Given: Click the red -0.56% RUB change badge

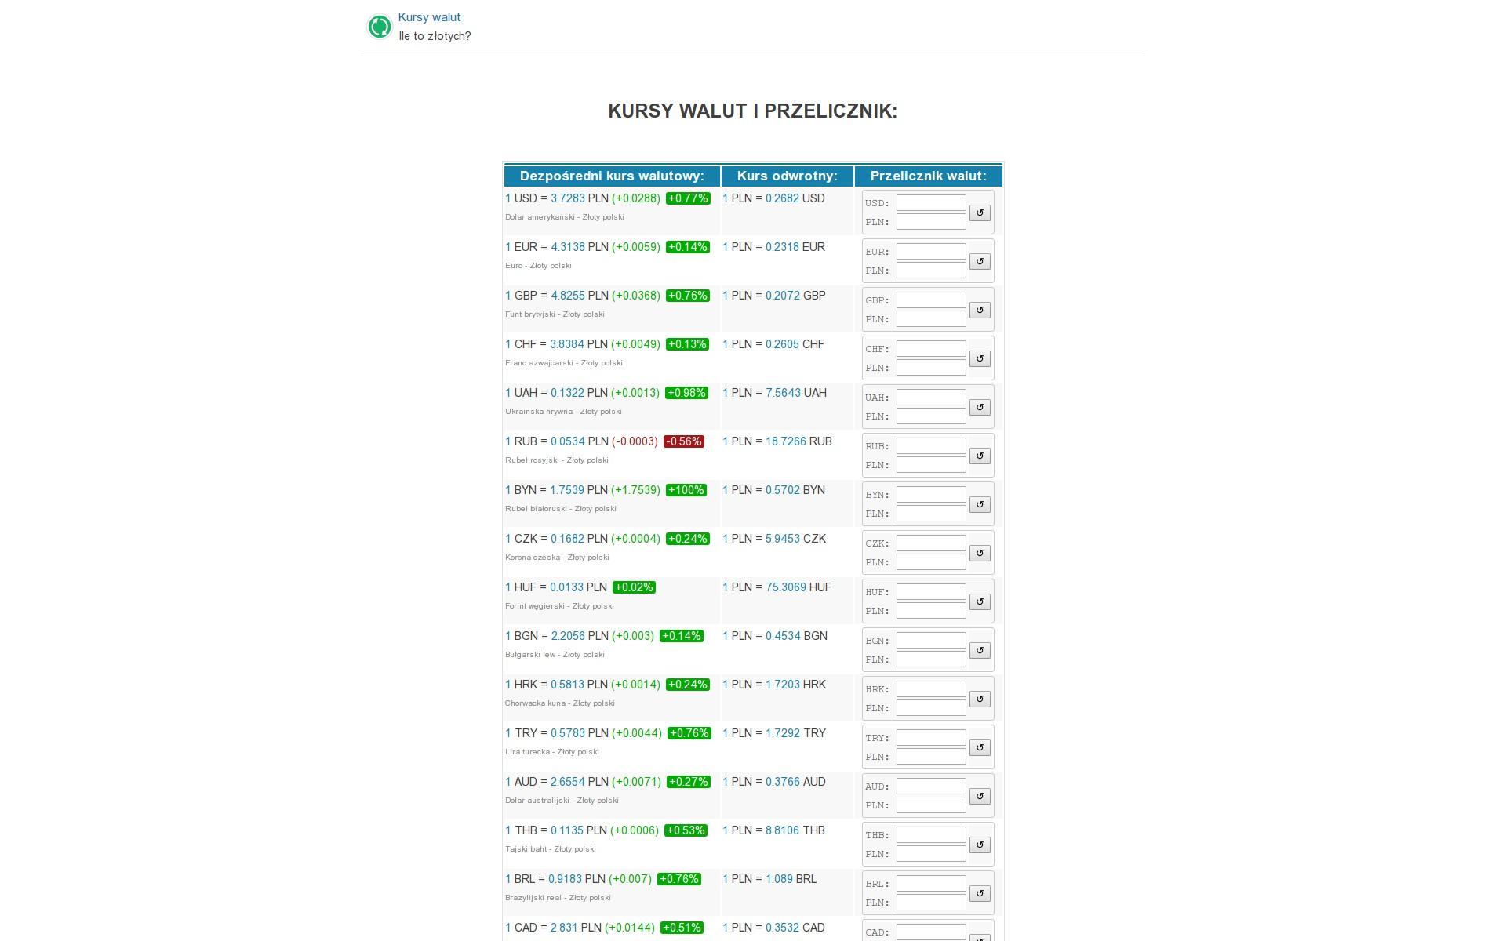Looking at the screenshot, I should click(684, 441).
